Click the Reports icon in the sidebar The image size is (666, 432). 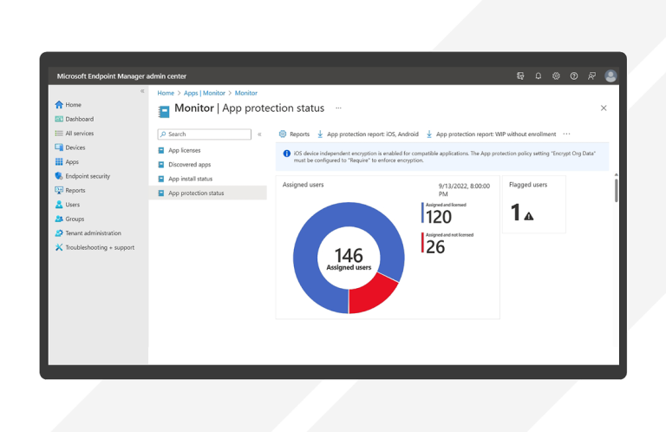coord(59,190)
